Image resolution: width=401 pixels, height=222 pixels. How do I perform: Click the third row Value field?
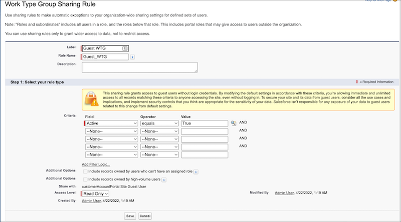205,139
